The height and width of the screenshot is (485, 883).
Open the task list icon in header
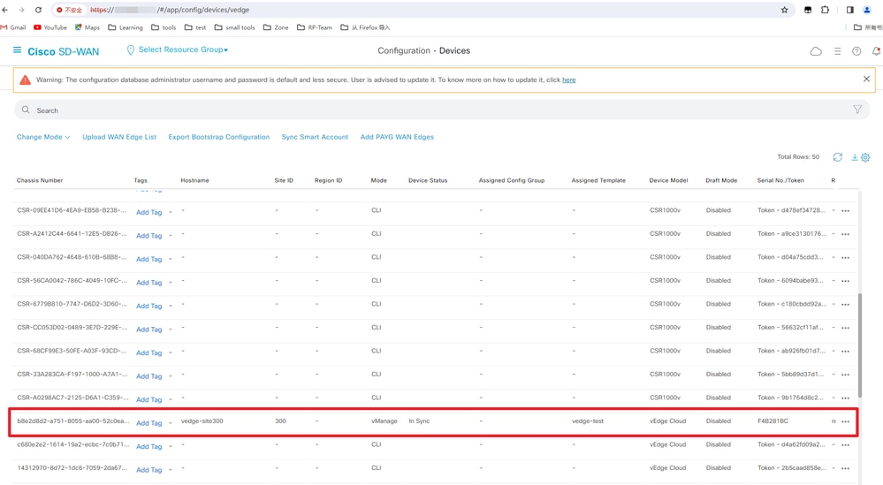tap(837, 51)
